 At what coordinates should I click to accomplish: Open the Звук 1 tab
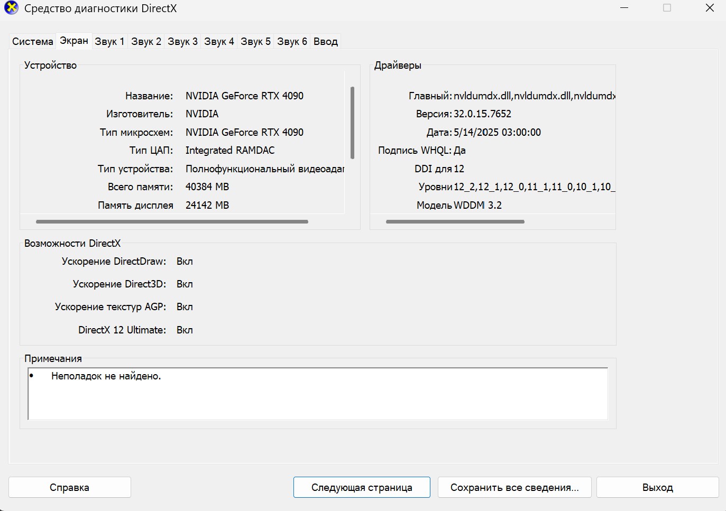109,41
